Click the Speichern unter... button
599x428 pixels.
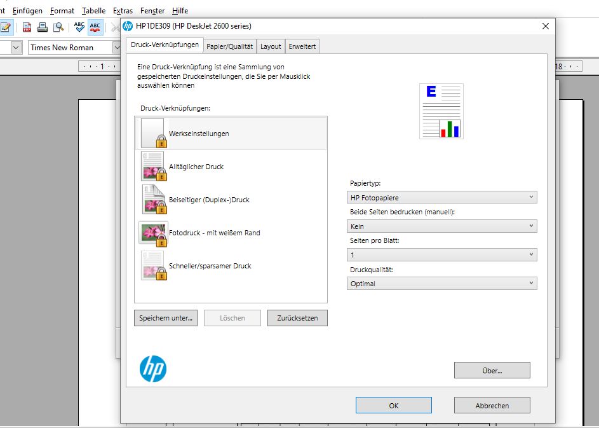pyautogui.click(x=166, y=318)
